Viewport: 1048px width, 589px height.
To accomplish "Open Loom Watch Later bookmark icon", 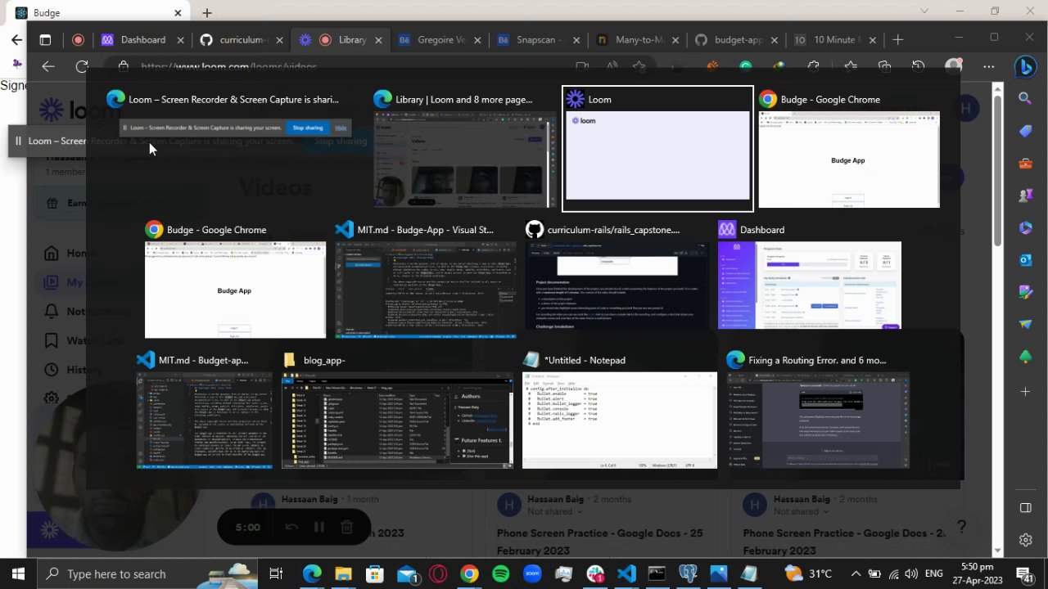I will pos(52,340).
